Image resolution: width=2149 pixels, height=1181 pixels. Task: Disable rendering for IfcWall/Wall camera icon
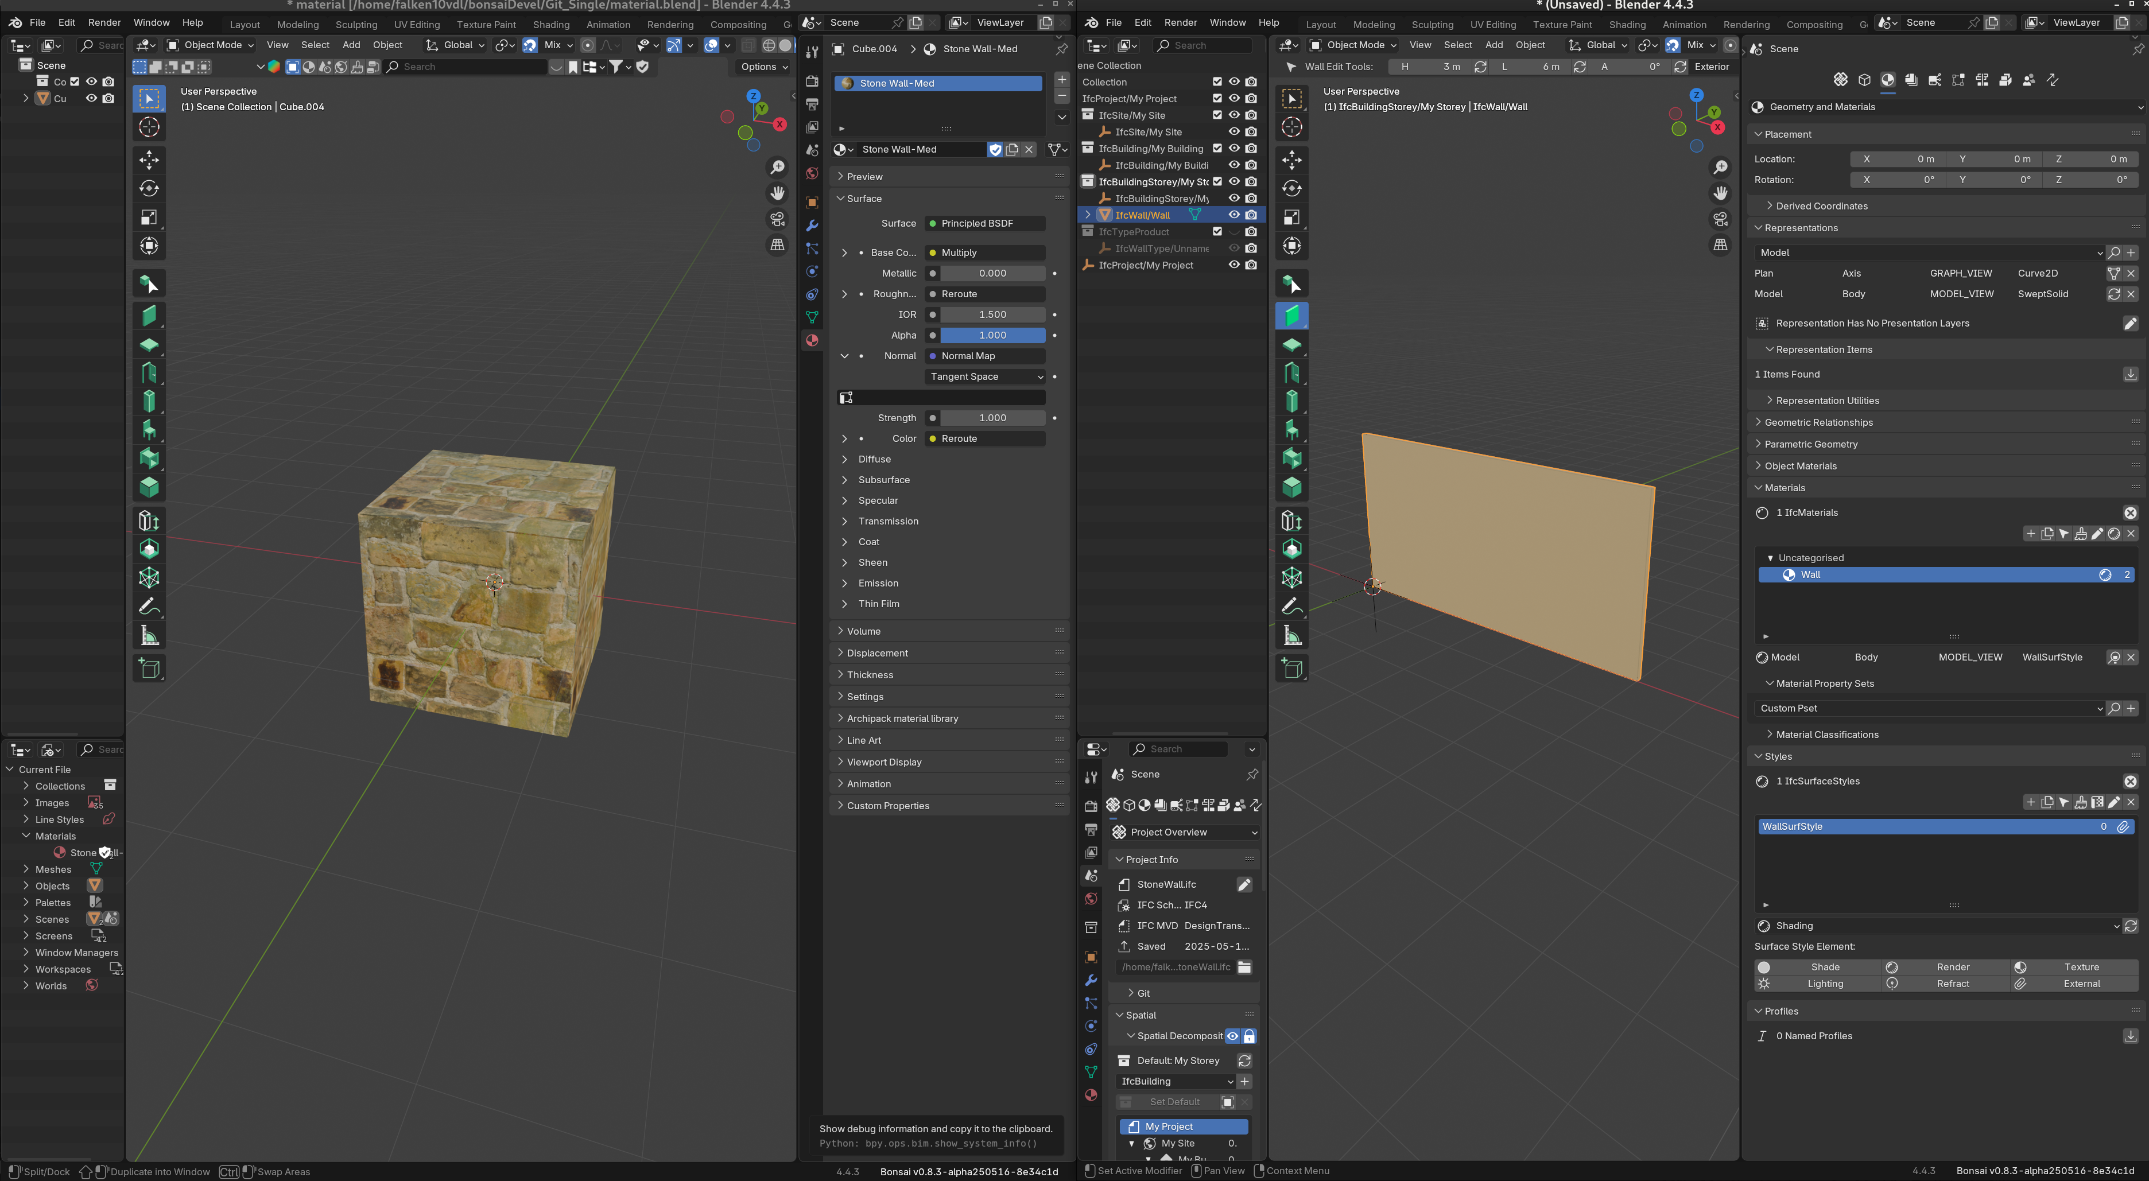pyautogui.click(x=1251, y=215)
